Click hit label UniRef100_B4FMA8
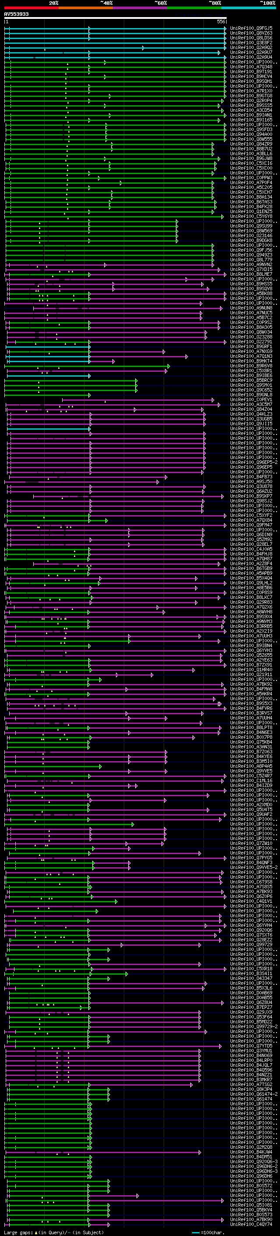This screenshot has width=280, height=1236. click(251, 690)
